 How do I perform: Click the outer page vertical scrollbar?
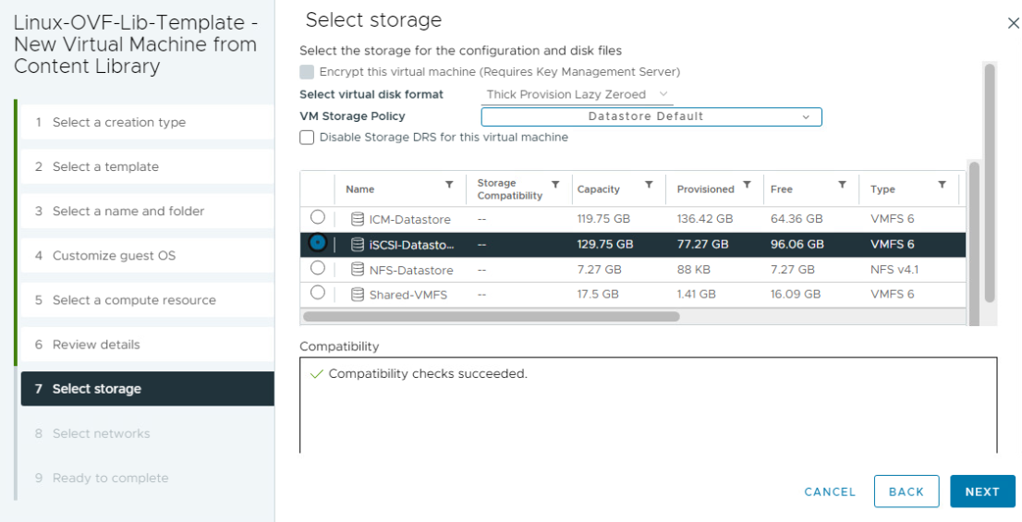pyautogui.click(x=990, y=183)
